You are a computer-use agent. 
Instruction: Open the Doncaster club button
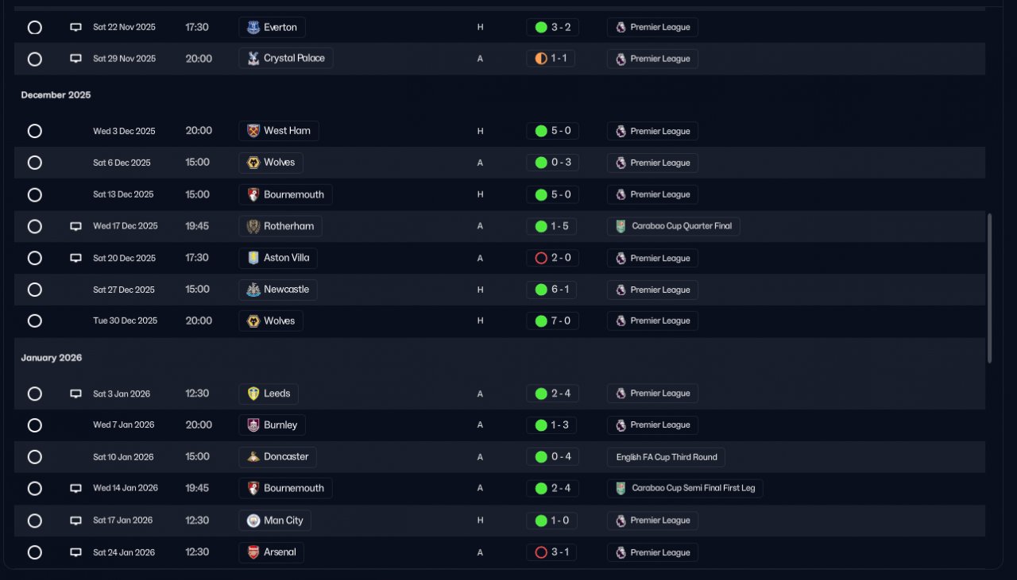coord(278,457)
